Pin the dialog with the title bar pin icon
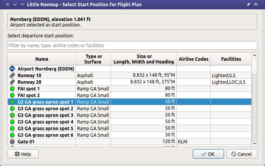The image size is (265, 166). pos(248,5)
